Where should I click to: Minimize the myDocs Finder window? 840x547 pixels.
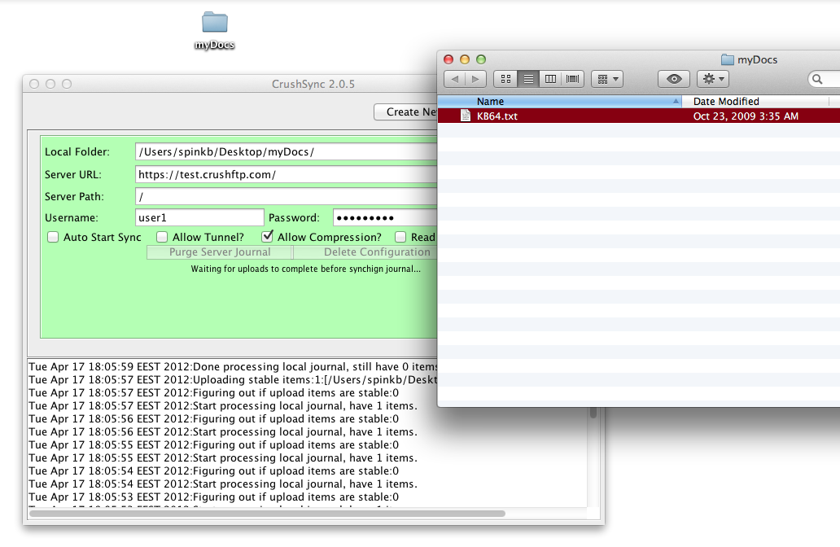[x=465, y=59]
